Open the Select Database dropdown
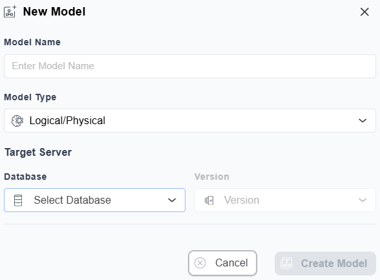380x280 pixels. pos(94,200)
